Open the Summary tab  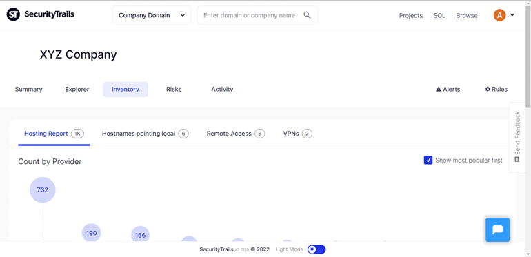(29, 90)
